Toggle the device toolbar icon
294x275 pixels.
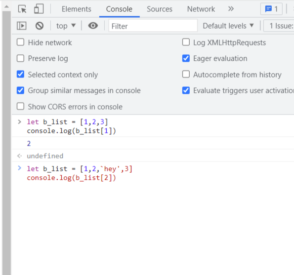coord(39,9)
